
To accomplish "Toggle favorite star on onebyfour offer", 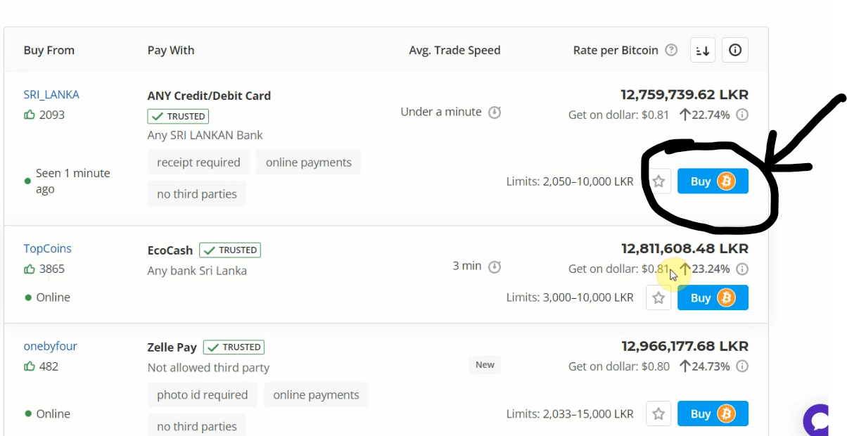I will [658, 414].
